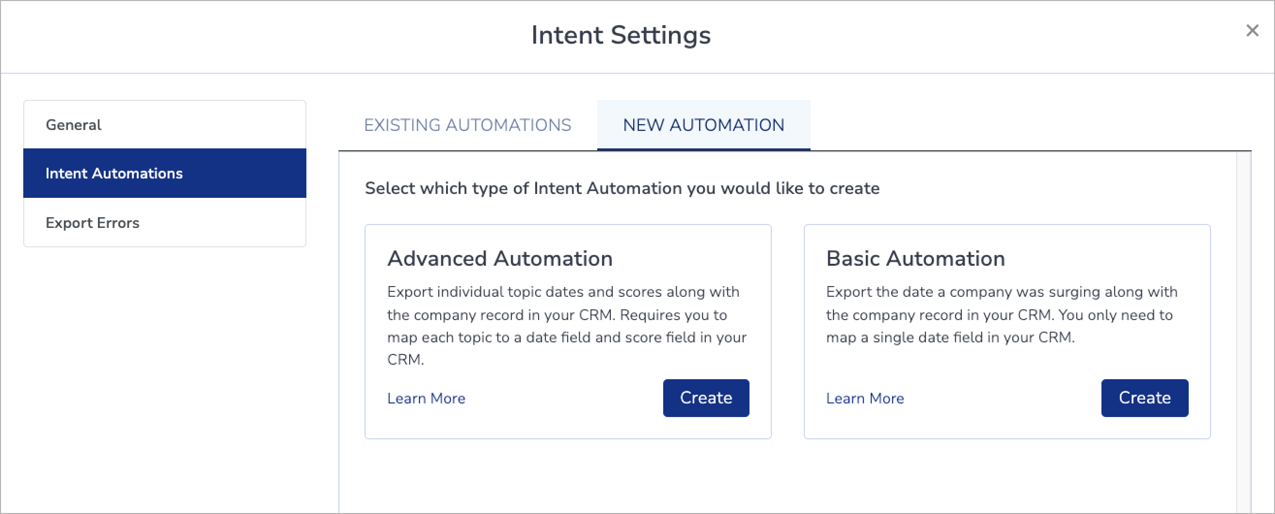Screen dimensions: 1275x514
Task: Create an Advanced Automation
Action: (x=706, y=398)
